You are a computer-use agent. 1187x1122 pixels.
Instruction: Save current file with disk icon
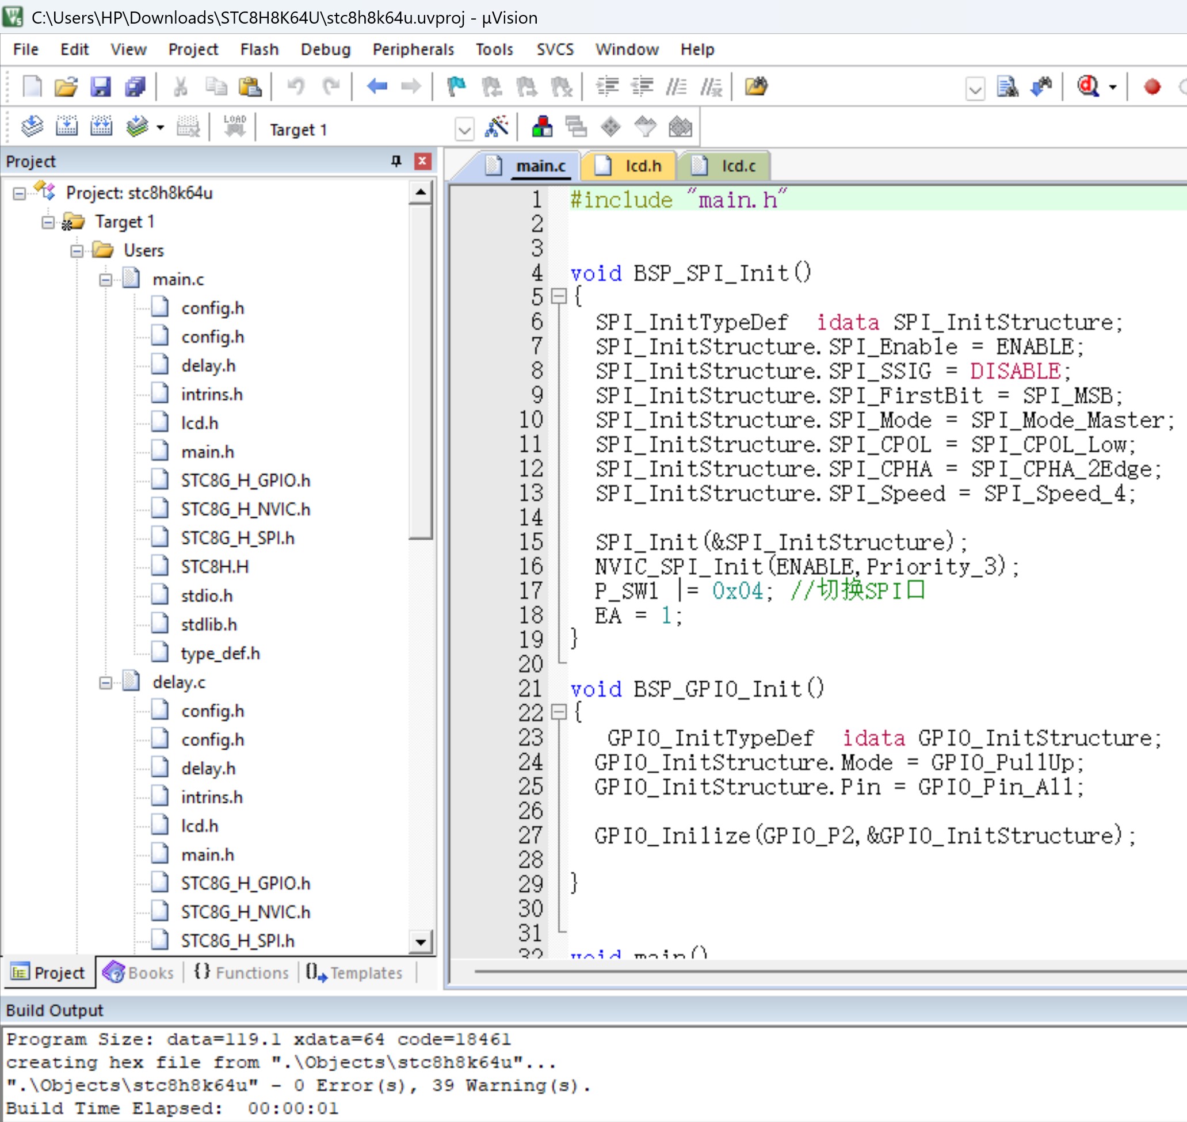101,87
